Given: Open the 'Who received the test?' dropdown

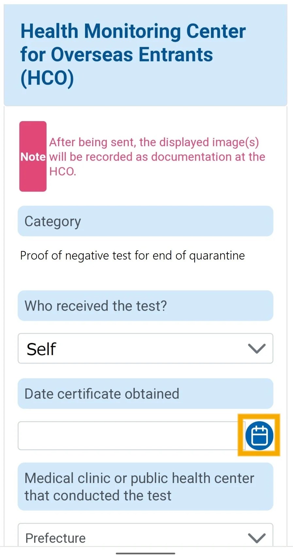Looking at the screenshot, I should pyautogui.click(x=145, y=306).
